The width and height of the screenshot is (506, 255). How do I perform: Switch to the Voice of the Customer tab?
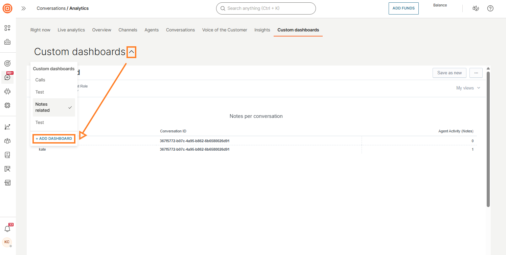[225, 30]
